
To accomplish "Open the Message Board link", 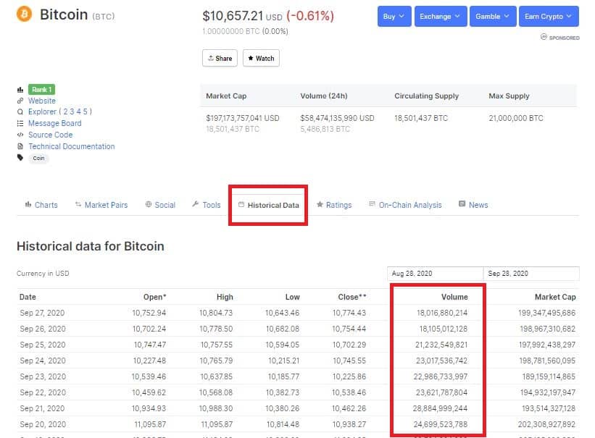I will coord(54,123).
